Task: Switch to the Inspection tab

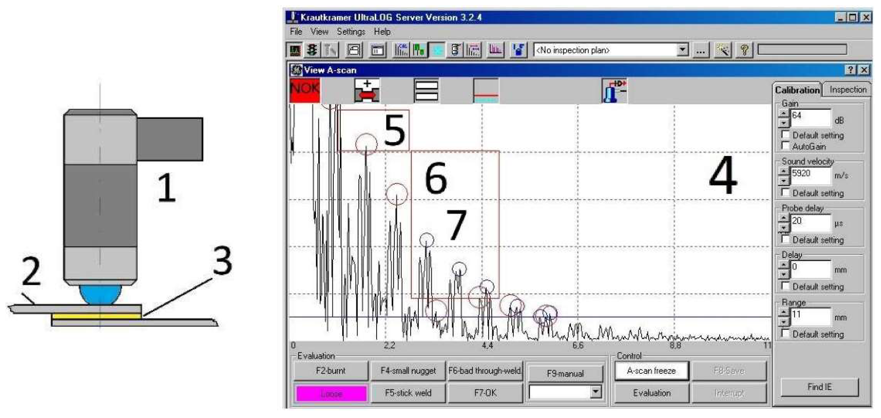Action: coord(847,90)
